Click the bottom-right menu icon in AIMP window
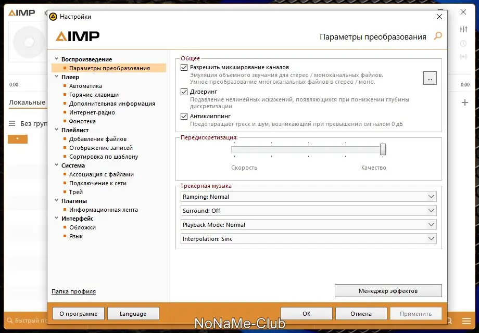This screenshot has height=333, width=479. pos(467,321)
